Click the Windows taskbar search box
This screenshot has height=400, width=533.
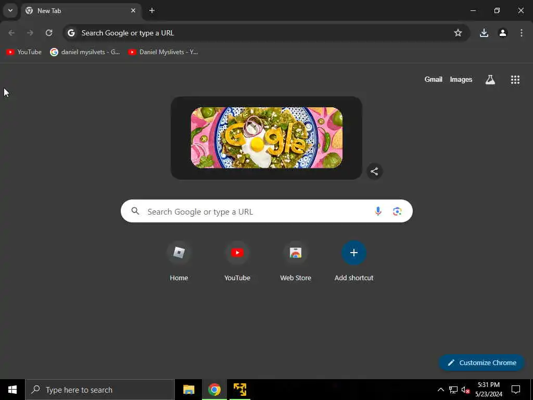[x=100, y=390]
